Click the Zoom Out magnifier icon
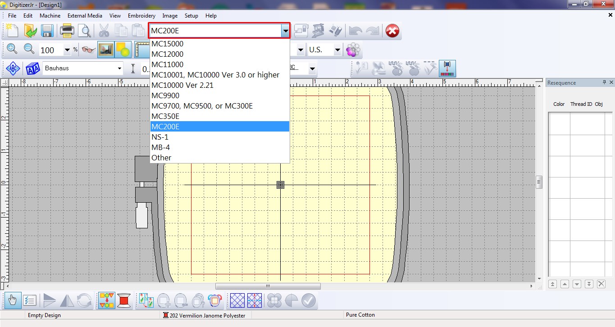This screenshot has width=615, height=327. click(x=29, y=50)
